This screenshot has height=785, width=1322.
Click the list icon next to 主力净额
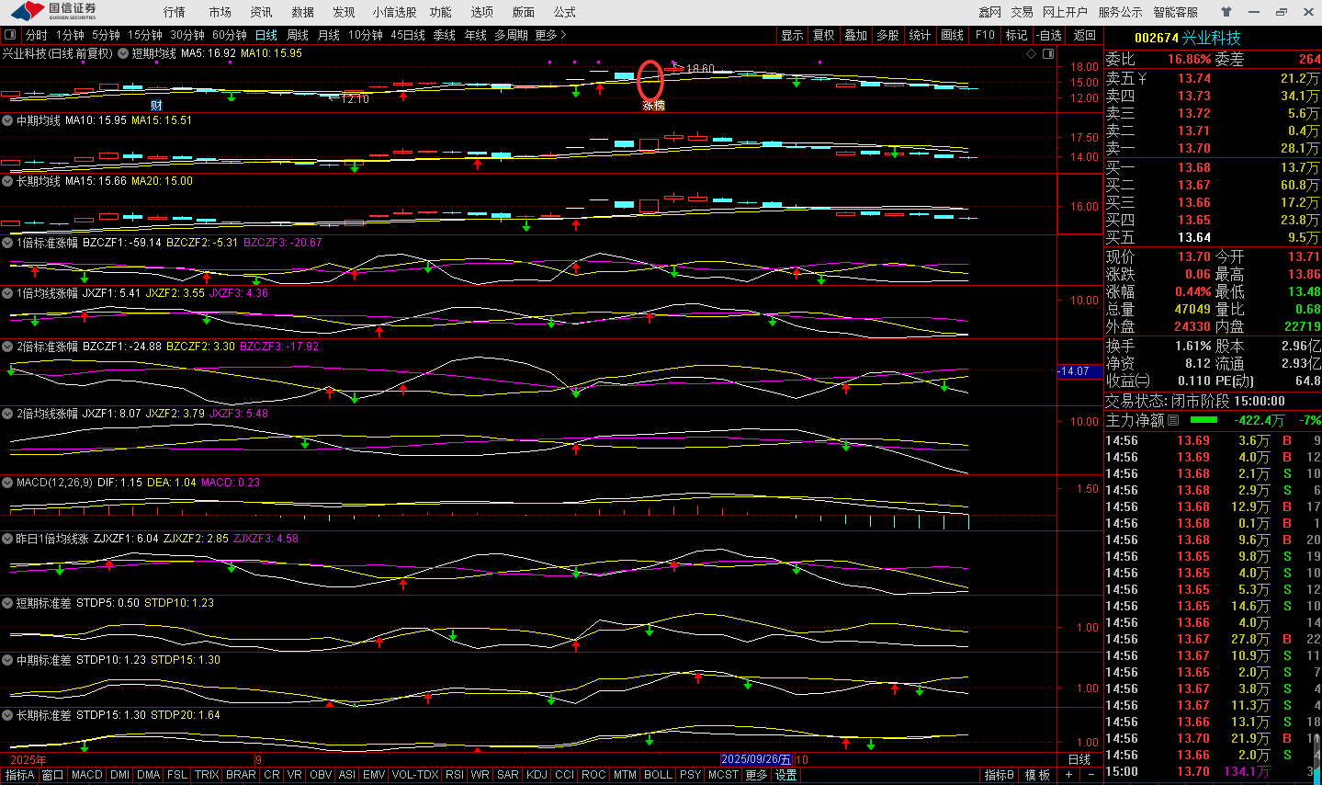pos(1173,420)
